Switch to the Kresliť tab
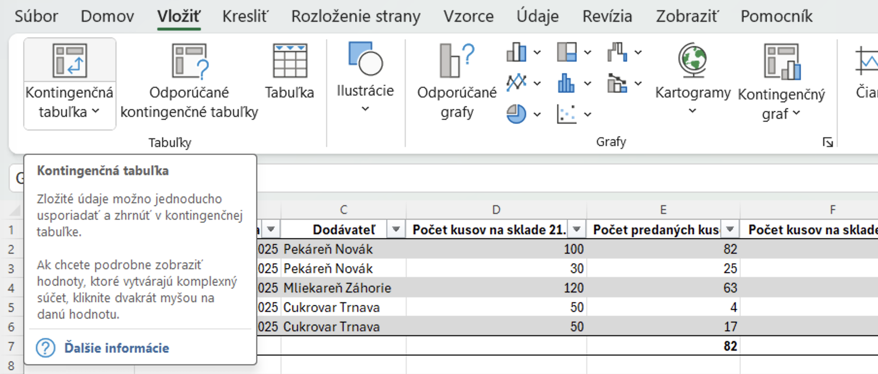The image size is (878, 374). coord(245,16)
